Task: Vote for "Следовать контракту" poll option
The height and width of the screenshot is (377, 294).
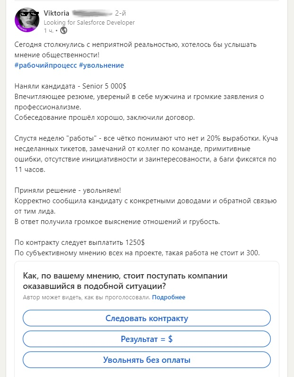Action: pyautogui.click(x=147, y=318)
